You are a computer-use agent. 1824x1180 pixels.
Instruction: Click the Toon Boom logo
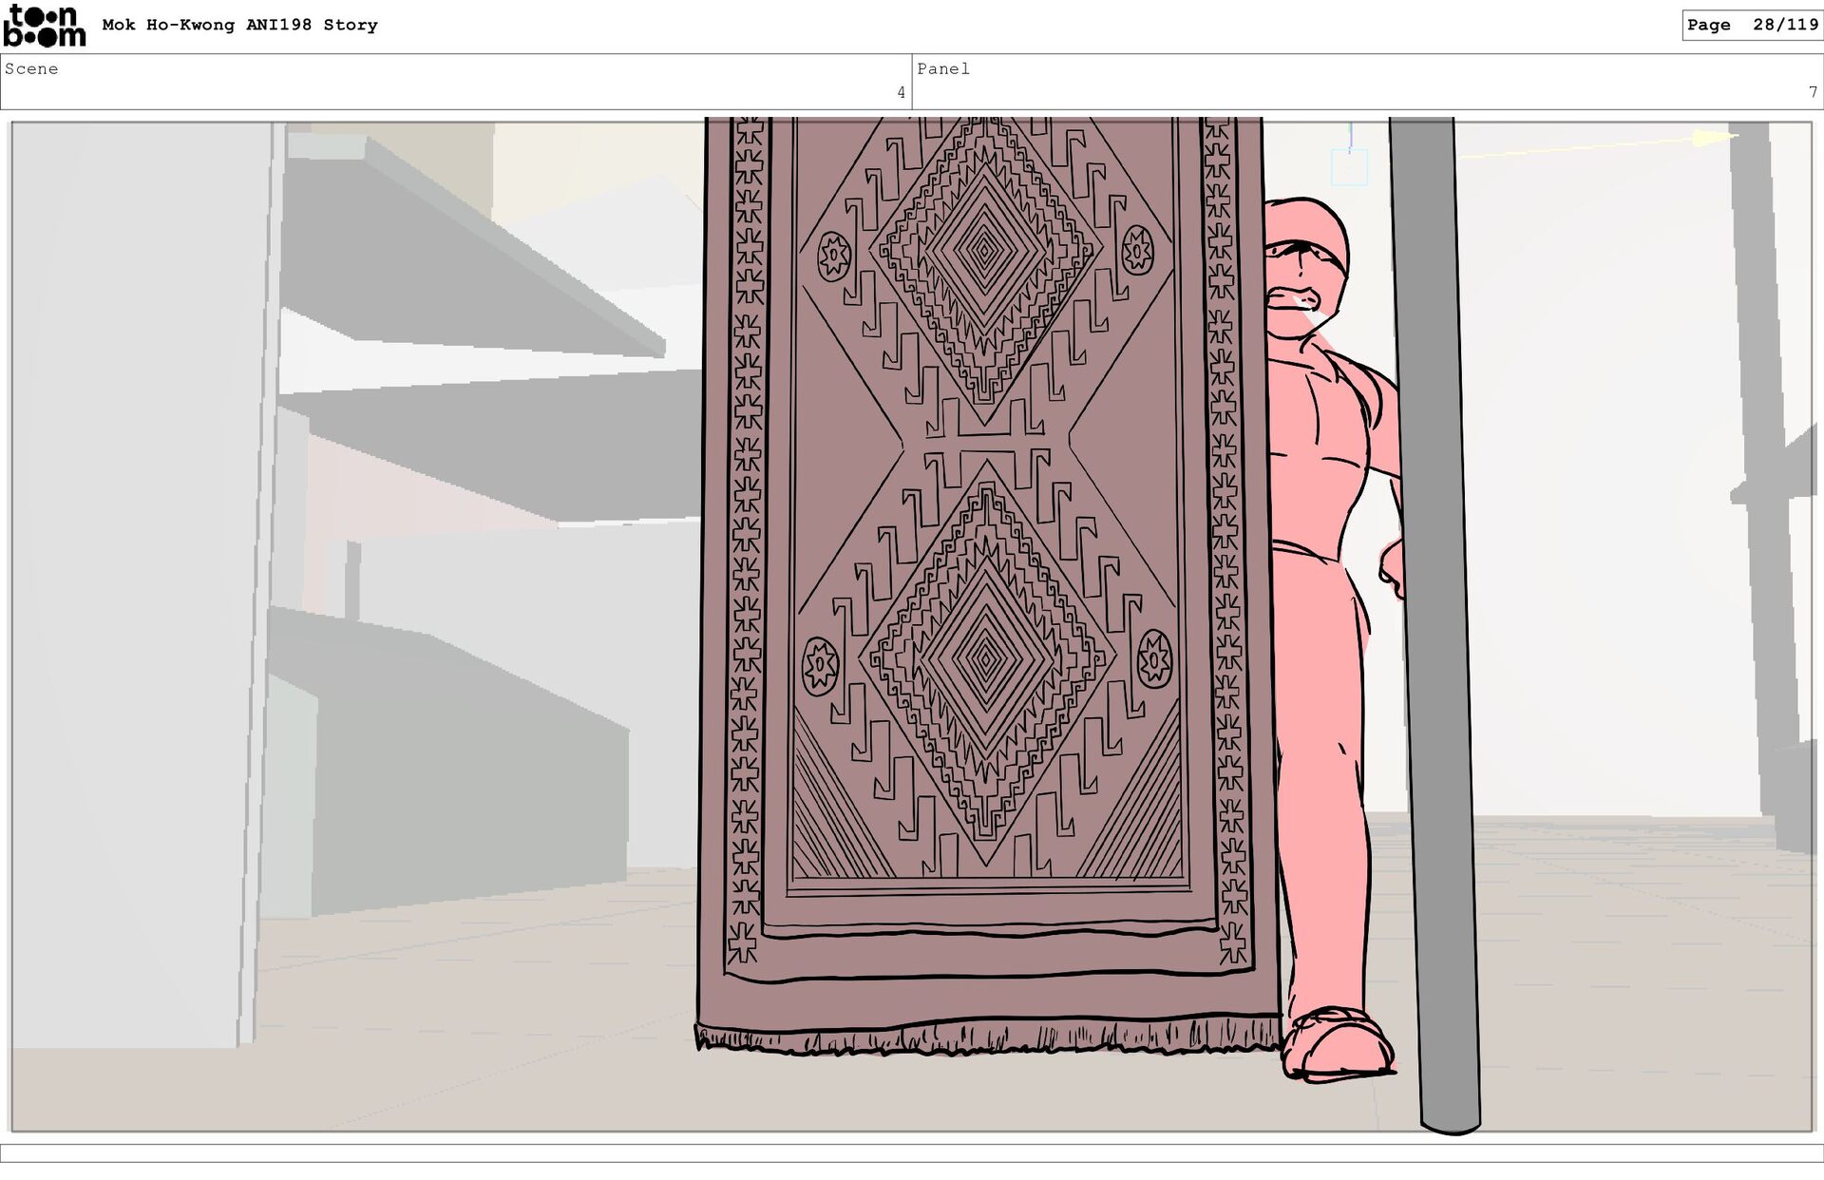point(44,26)
